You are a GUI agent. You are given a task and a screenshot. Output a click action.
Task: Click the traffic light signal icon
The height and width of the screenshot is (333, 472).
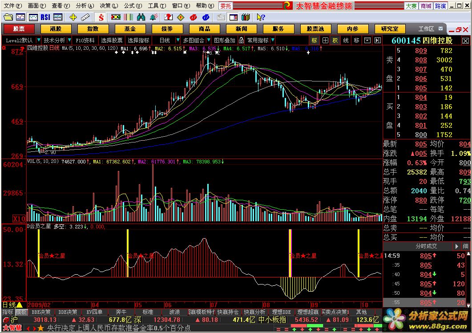pyautogui.click(x=116, y=17)
